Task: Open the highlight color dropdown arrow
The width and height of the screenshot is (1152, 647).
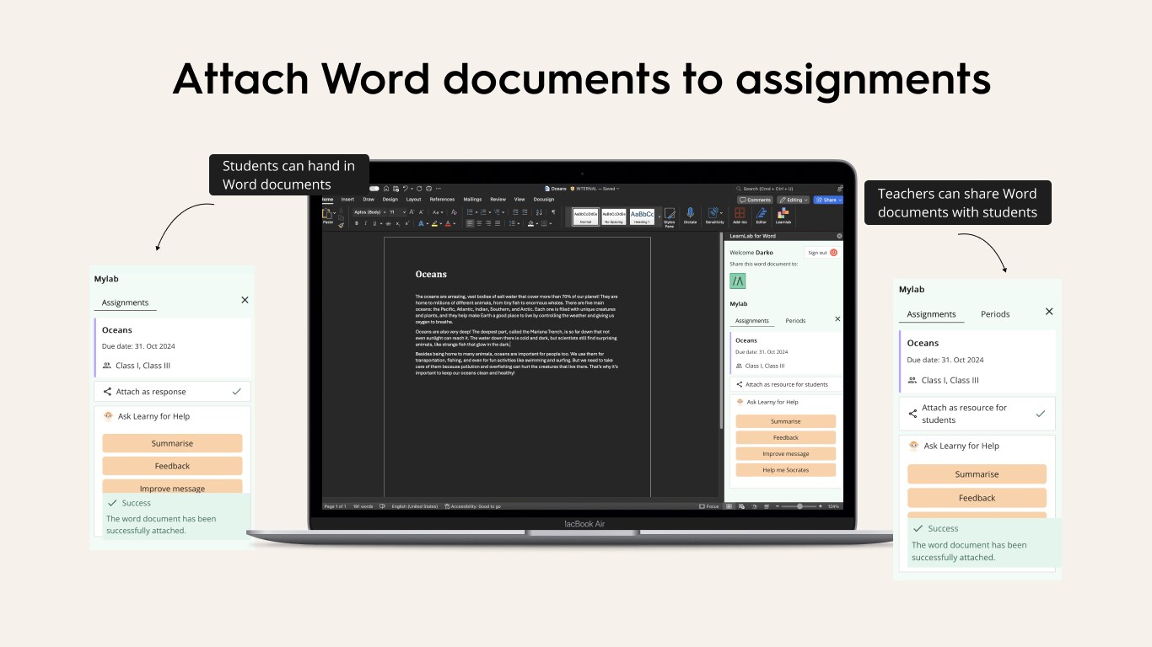Action: 440,223
